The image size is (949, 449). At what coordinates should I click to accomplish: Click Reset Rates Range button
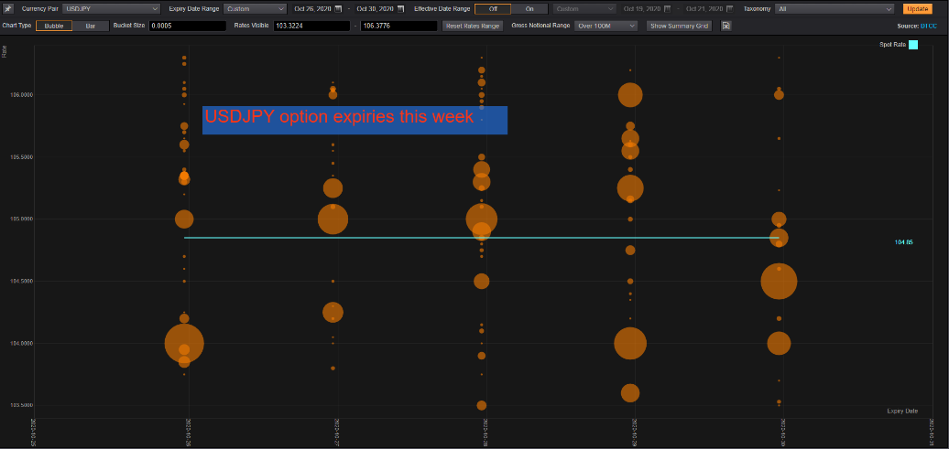[473, 26]
